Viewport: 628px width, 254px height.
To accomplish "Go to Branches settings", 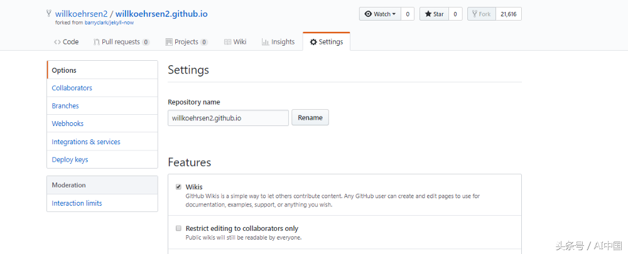I will tap(65, 106).
